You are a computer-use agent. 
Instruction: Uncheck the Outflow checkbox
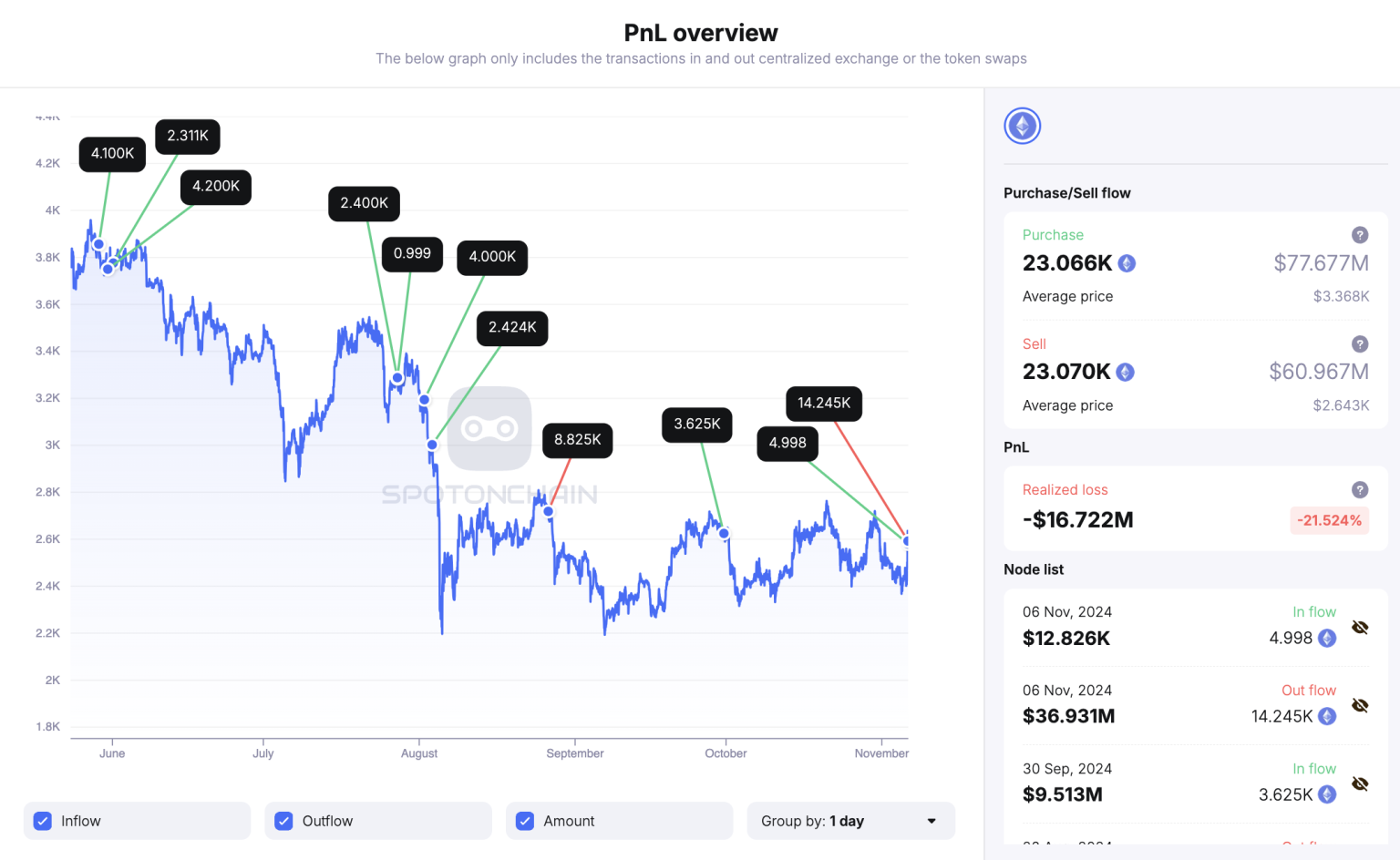tap(283, 821)
